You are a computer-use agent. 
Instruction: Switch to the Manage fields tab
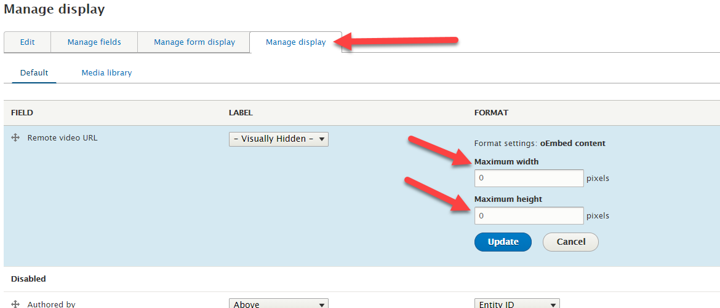coord(94,42)
